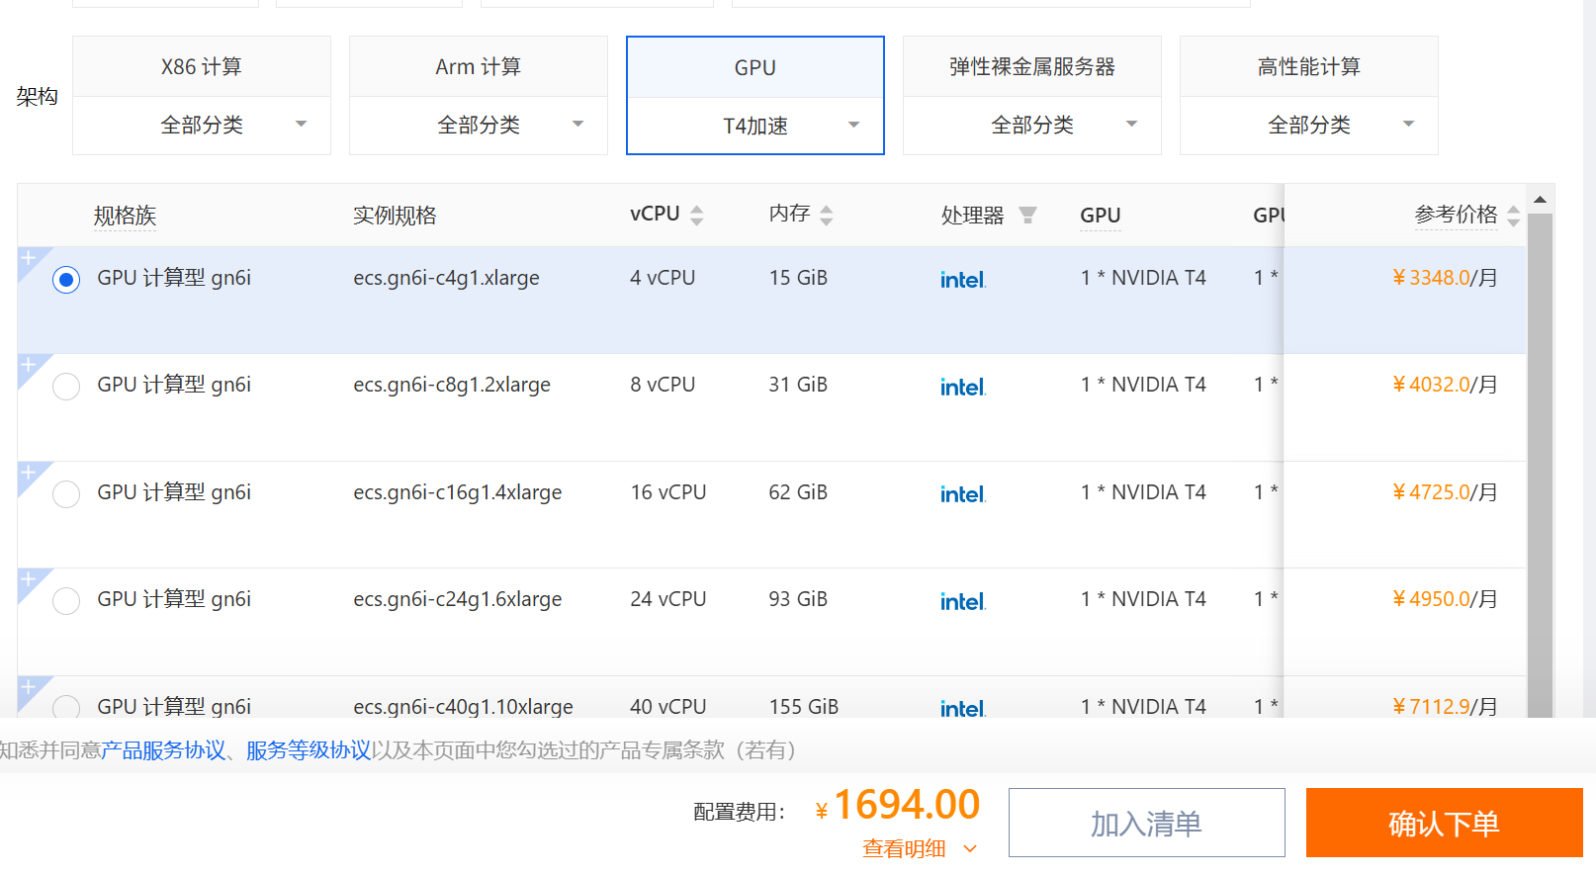The height and width of the screenshot is (876, 1596).
Task: Click the 确认下单 button
Action: [1443, 823]
